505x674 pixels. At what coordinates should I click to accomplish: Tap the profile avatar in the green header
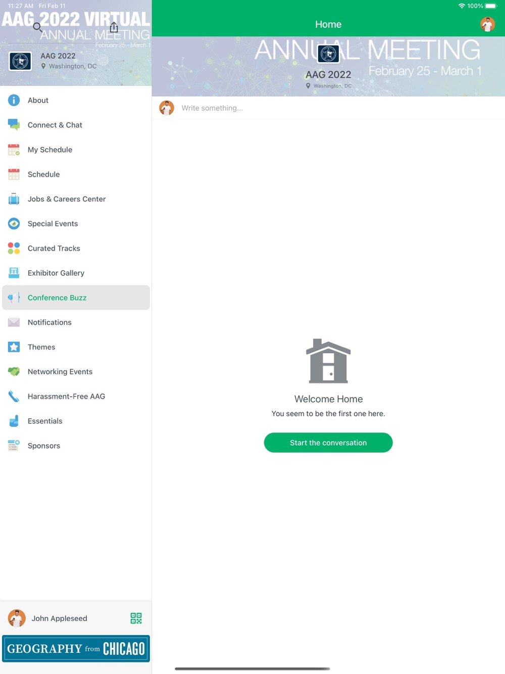pyautogui.click(x=487, y=24)
